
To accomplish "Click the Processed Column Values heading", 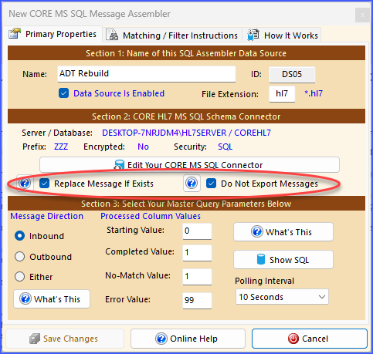I will pyautogui.click(x=151, y=216).
